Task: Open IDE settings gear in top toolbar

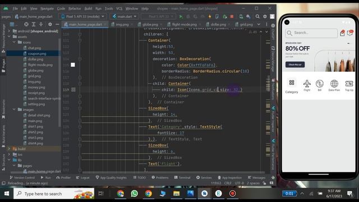Action: [265, 16]
